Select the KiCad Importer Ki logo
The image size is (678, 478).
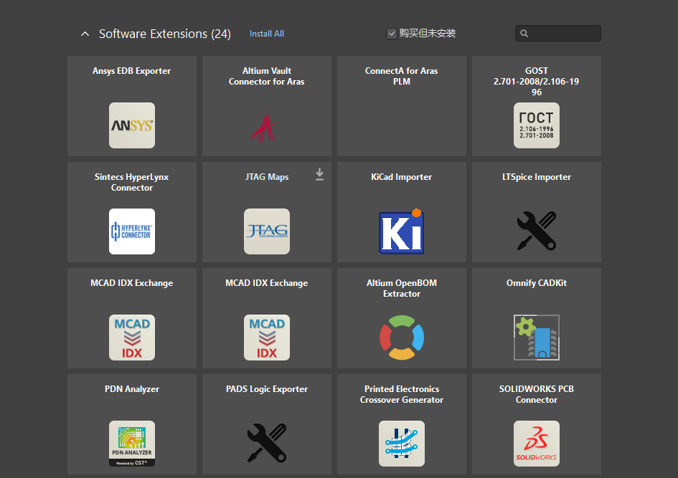402,232
